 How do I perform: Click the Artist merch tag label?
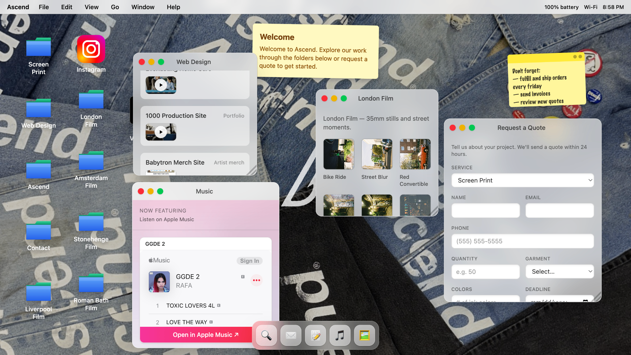pos(229,162)
